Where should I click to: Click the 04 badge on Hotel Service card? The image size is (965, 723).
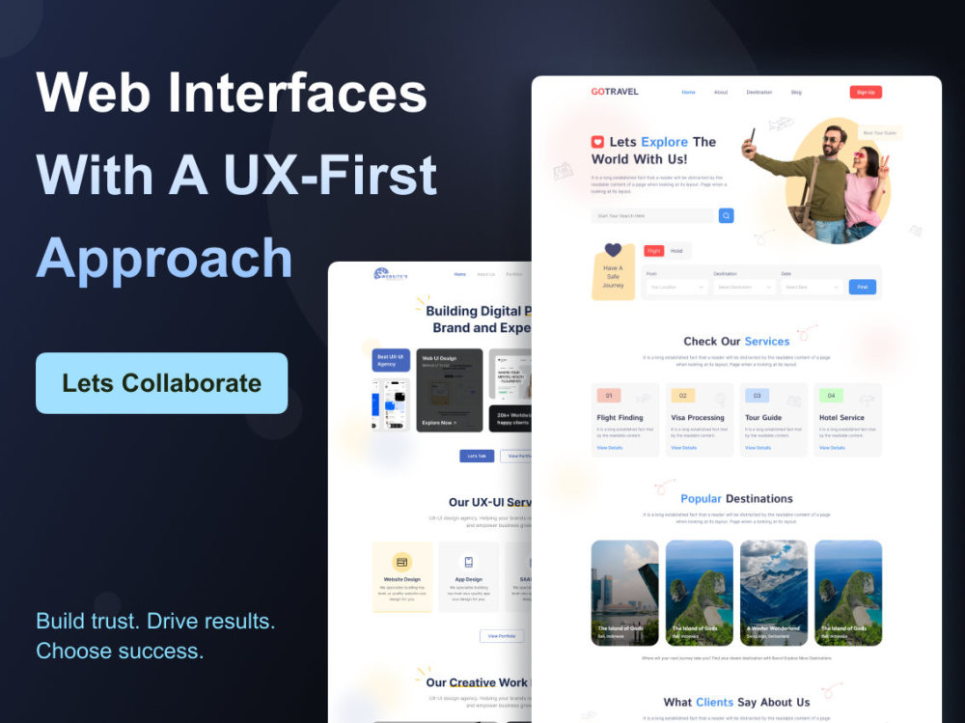pyautogui.click(x=831, y=396)
